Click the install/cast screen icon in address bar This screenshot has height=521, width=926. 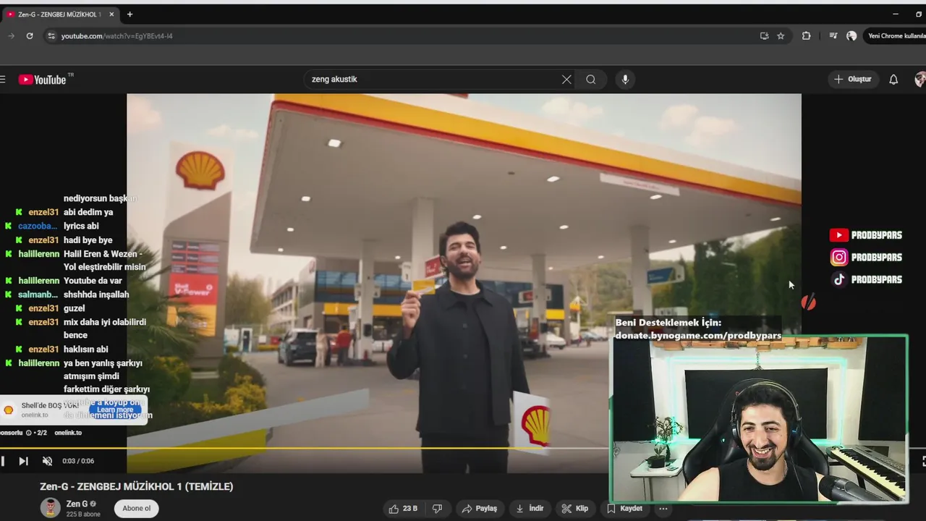[x=764, y=35]
